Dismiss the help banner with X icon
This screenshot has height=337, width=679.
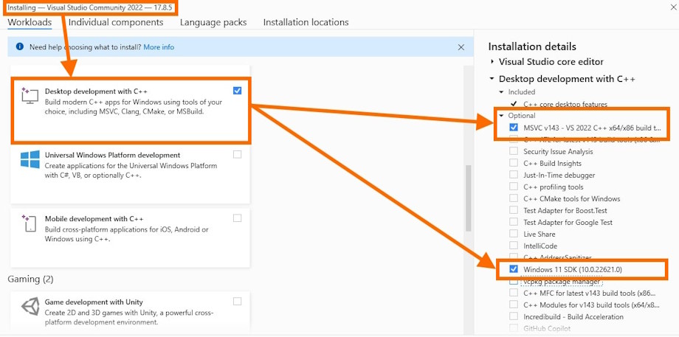coord(461,47)
